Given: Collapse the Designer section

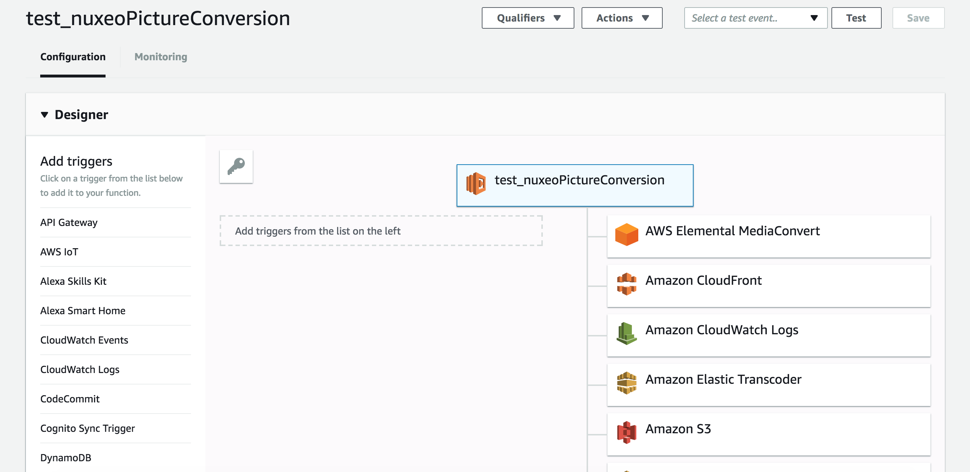Looking at the screenshot, I should coord(45,115).
